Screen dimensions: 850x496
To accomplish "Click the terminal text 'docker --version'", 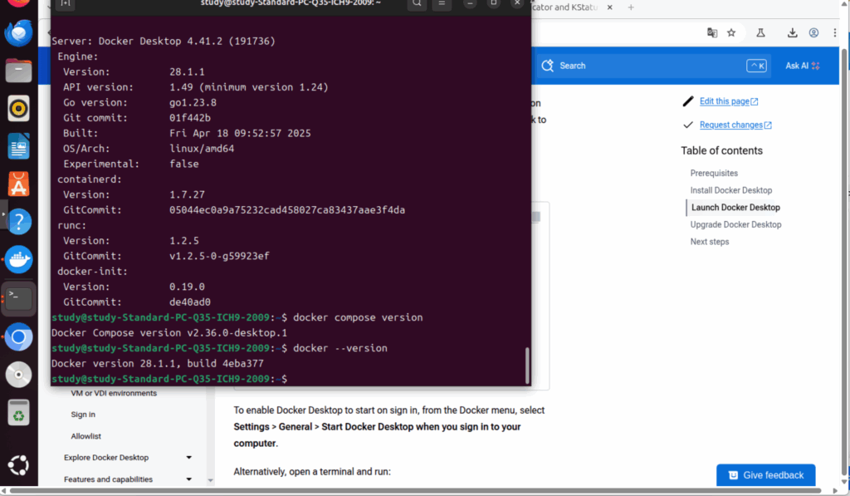I will pyautogui.click(x=340, y=348).
